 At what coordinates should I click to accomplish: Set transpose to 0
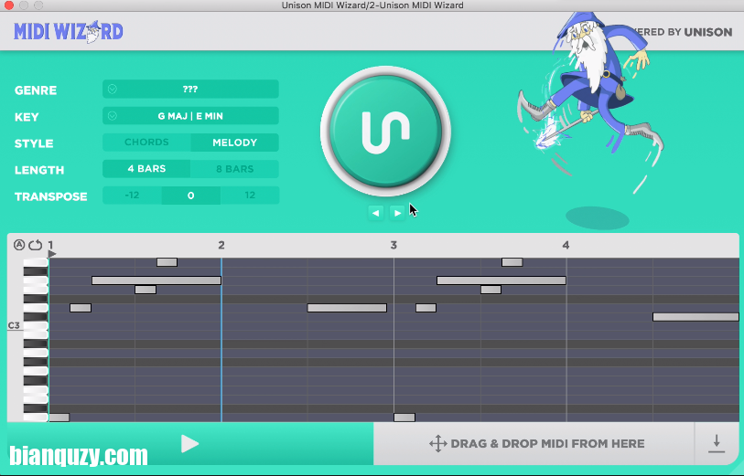tap(190, 196)
